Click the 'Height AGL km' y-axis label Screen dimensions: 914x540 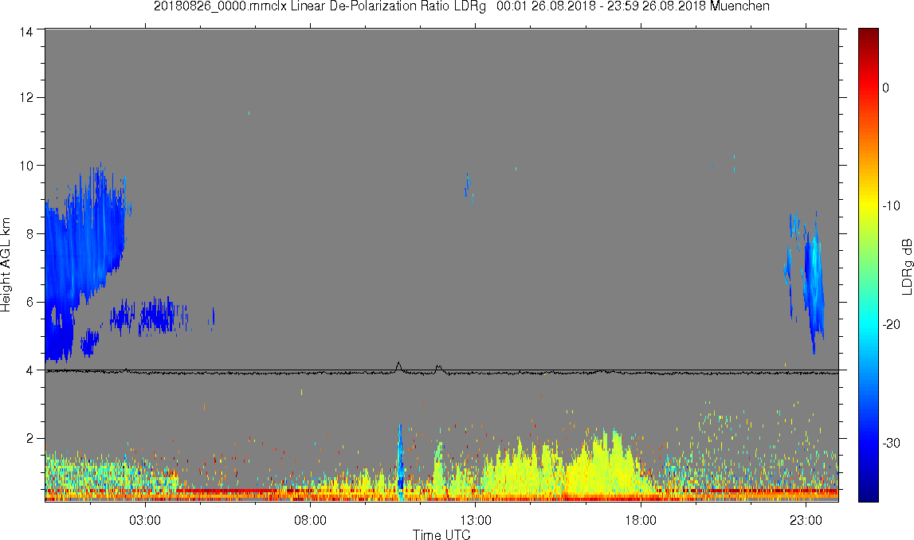(6, 265)
